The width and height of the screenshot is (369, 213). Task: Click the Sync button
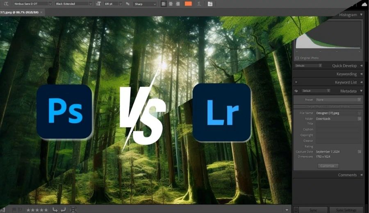click(x=313, y=210)
